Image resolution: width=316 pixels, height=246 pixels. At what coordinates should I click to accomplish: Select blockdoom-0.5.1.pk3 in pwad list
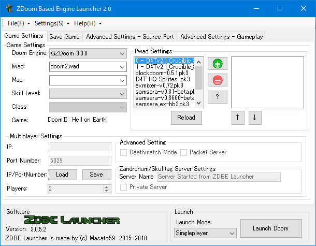(x=164, y=73)
